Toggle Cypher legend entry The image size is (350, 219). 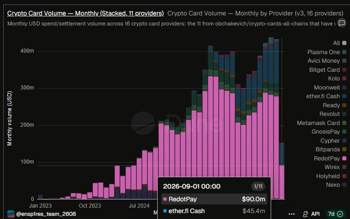click(x=333, y=140)
